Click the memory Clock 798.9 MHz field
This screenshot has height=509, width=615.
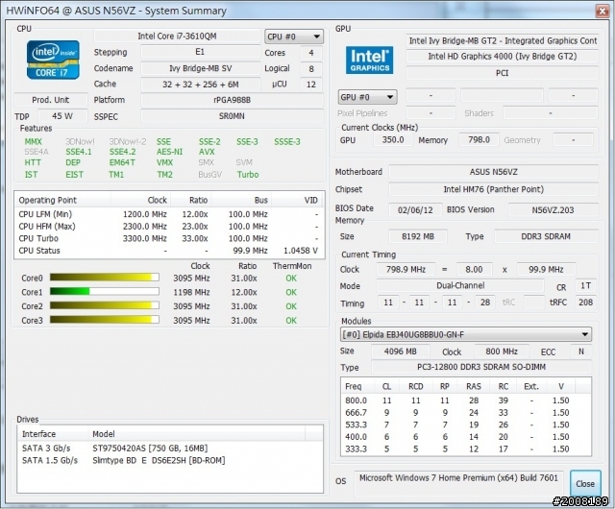tap(406, 270)
